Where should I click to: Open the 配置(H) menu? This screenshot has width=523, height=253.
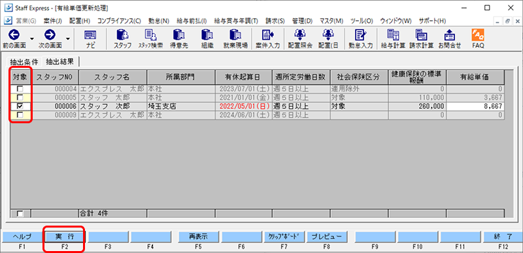(x=80, y=21)
